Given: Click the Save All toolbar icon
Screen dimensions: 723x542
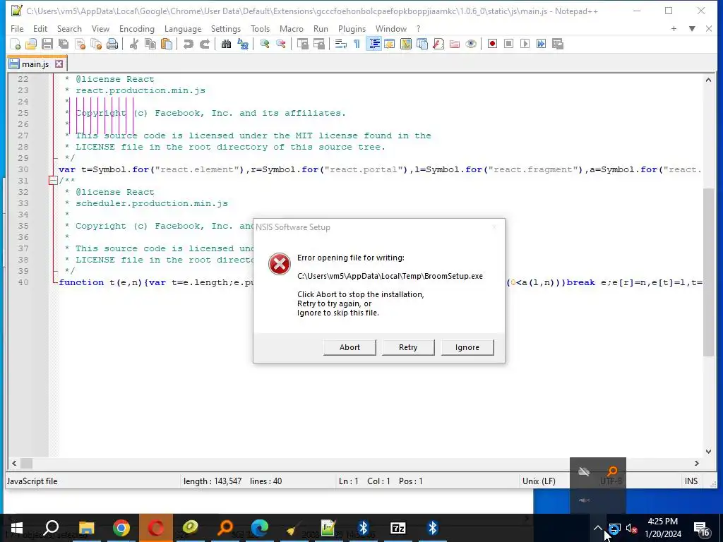Looking at the screenshot, I should [63, 44].
